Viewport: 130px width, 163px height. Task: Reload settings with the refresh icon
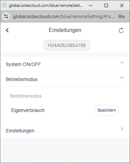click(x=121, y=30)
